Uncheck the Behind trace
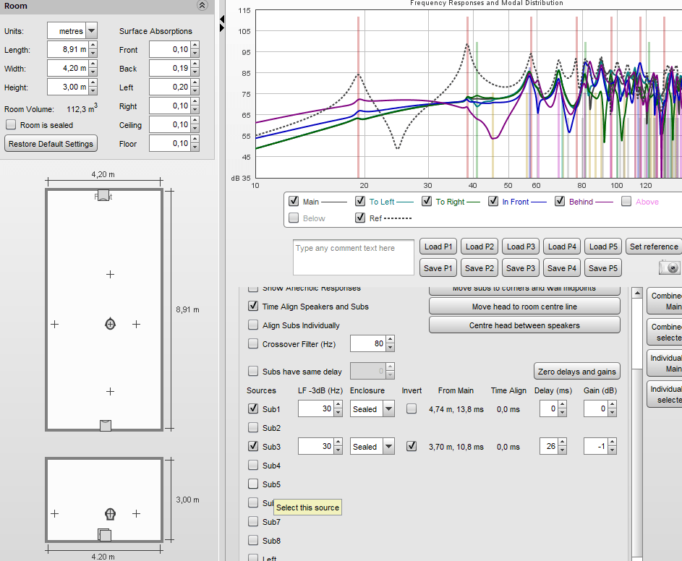 coord(560,201)
